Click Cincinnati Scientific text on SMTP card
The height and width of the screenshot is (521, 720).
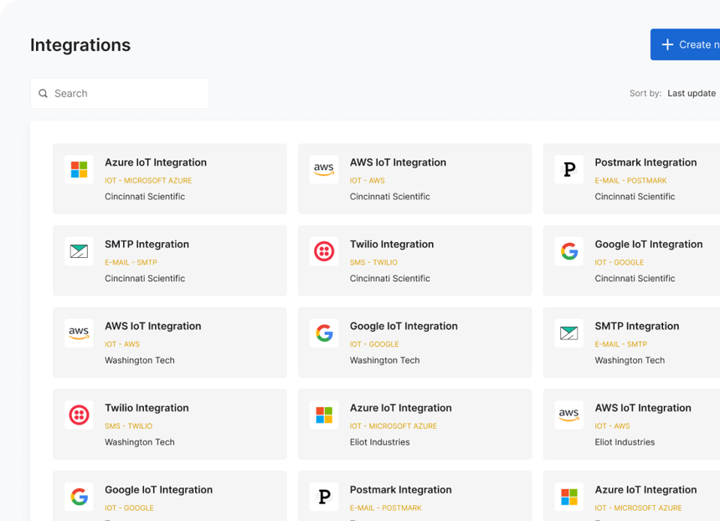click(145, 278)
